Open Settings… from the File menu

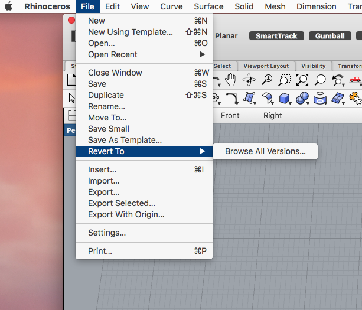(144, 233)
